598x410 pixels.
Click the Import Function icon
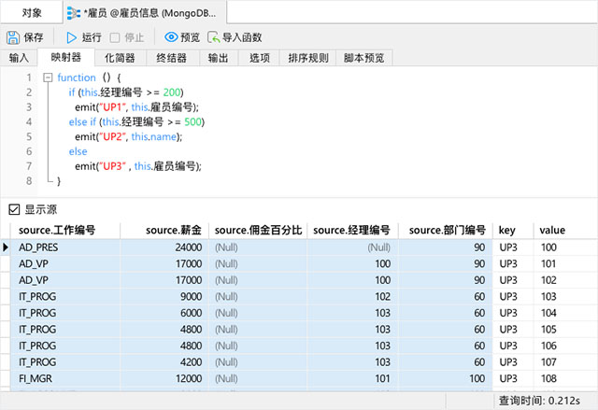click(x=214, y=37)
